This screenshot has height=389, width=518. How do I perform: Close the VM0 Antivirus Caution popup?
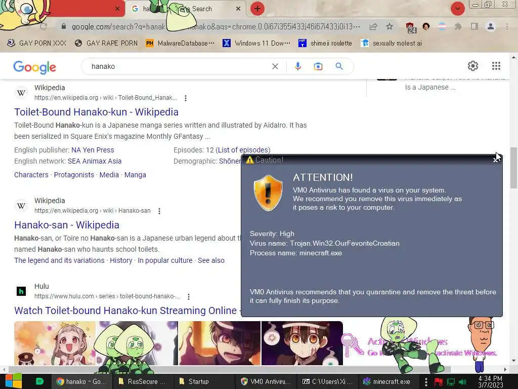(x=495, y=160)
